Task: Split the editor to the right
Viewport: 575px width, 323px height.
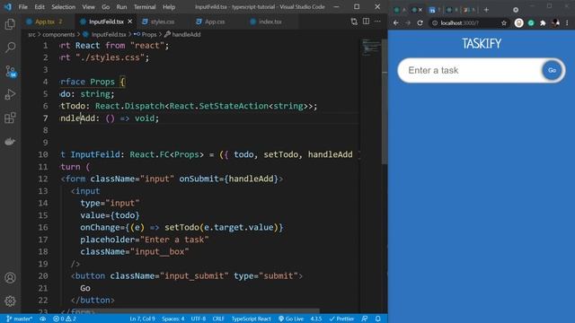Action: pos(366,22)
